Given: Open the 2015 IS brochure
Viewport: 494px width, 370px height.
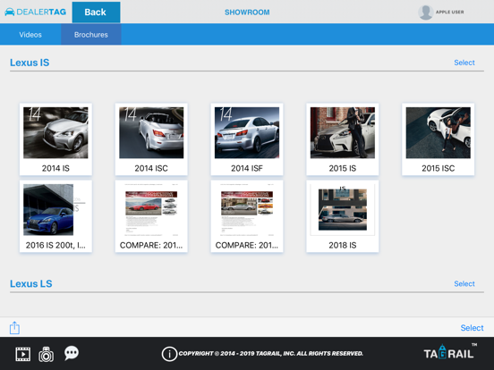Looking at the screenshot, I should pyautogui.click(x=343, y=139).
